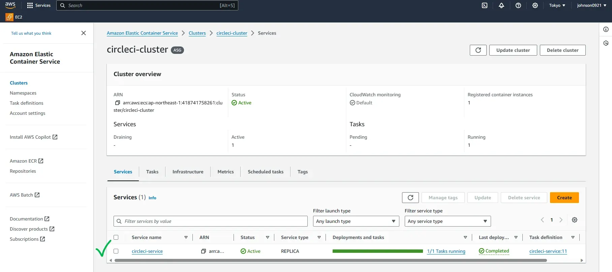Screen dimensions: 612x272
Task: Open the console settings gear
Action: 535,5
